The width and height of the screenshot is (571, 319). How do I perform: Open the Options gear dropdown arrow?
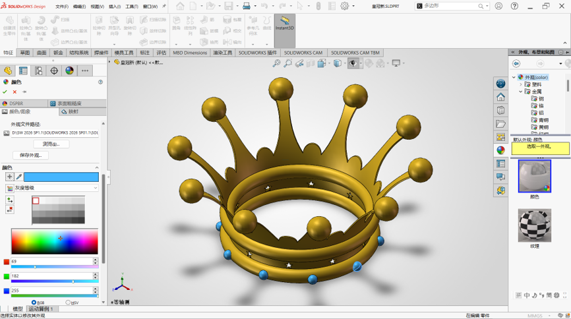[353, 6]
